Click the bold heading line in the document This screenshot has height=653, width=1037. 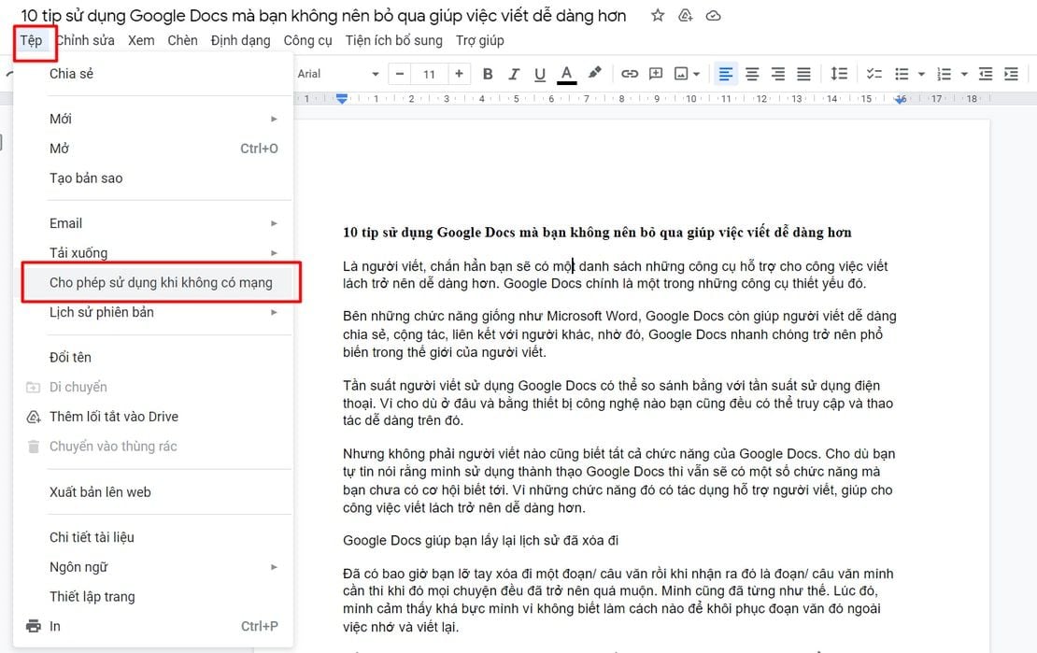pyautogui.click(x=597, y=233)
